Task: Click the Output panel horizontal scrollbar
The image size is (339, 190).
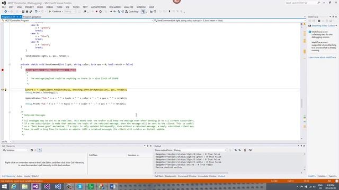Action: (192, 173)
